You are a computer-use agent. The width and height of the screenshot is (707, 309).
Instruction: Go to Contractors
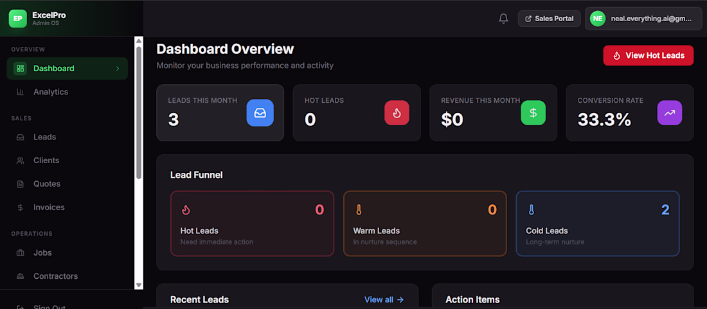click(67, 276)
